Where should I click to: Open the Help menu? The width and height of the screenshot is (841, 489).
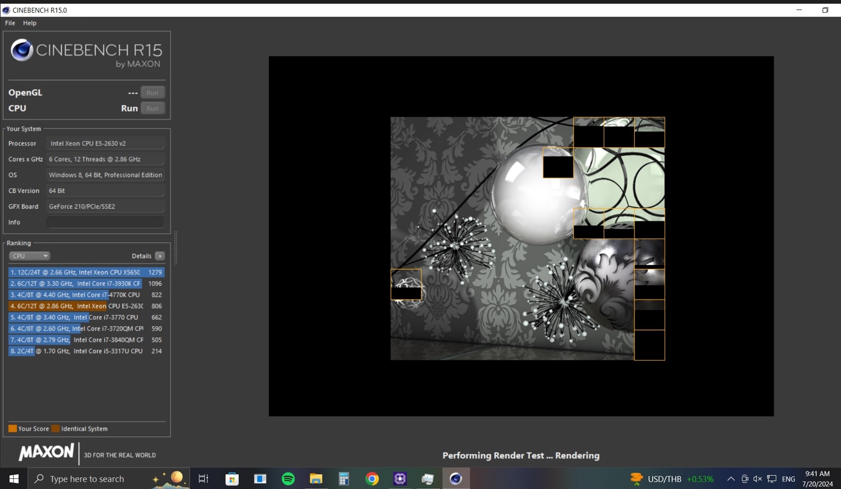pyautogui.click(x=30, y=23)
